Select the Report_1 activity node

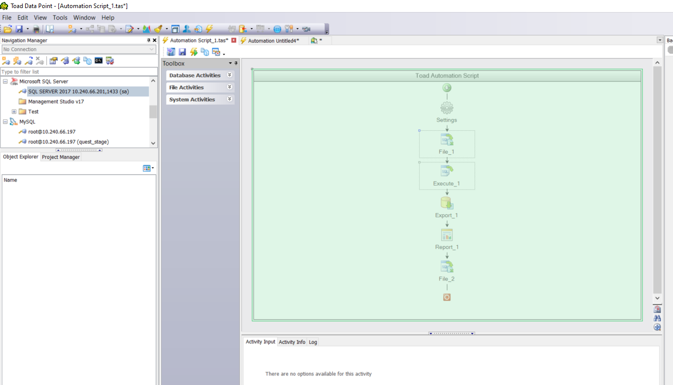pyautogui.click(x=447, y=239)
